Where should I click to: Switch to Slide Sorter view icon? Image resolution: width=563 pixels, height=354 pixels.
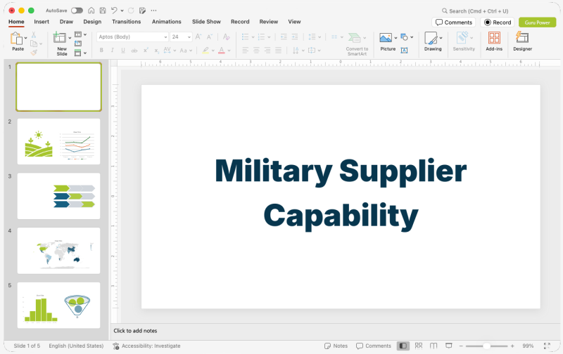419,346
